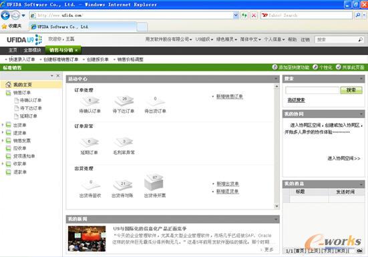Click the news photo thumbnail
Image resolution: width=368 pixels, height=257 pixels.
coord(87,239)
